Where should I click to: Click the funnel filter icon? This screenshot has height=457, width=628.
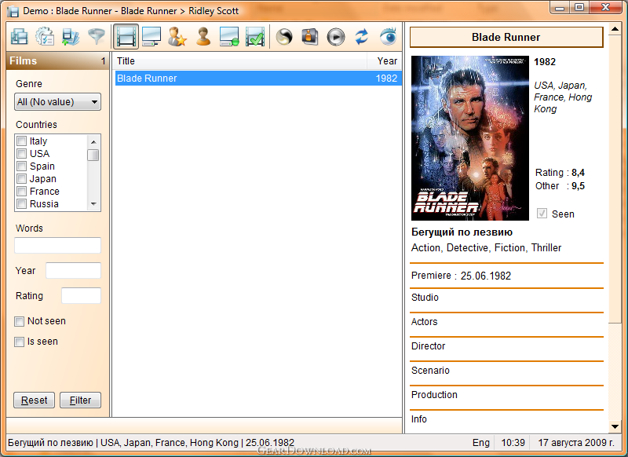tap(96, 37)
